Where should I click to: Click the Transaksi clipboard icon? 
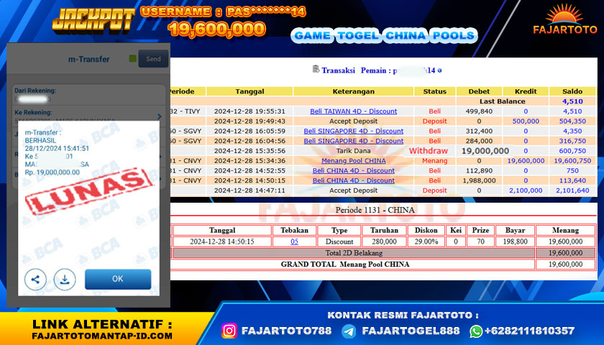(x=316, y=69)
